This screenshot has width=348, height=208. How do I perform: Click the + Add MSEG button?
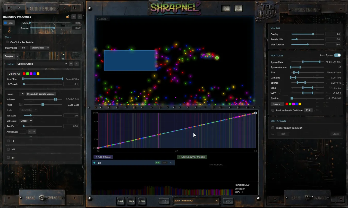tap(103, 157)
